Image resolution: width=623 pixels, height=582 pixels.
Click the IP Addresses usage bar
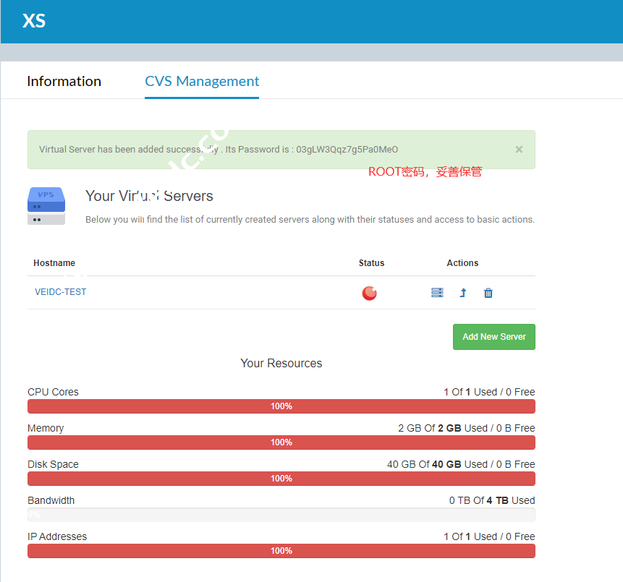pos(281,551)
